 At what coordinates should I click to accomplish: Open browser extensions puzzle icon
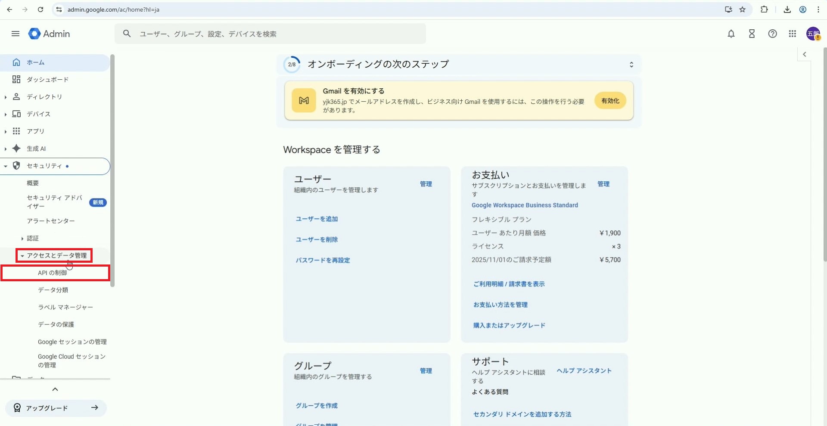764,9
